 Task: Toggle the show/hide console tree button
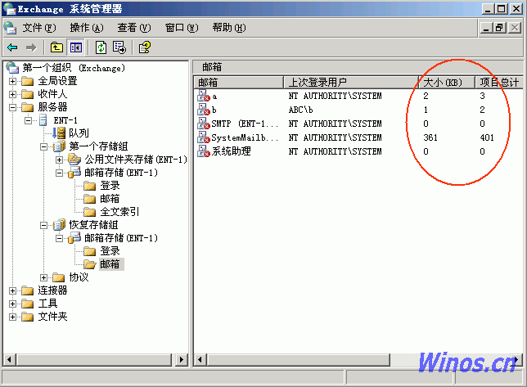point(75,47)
